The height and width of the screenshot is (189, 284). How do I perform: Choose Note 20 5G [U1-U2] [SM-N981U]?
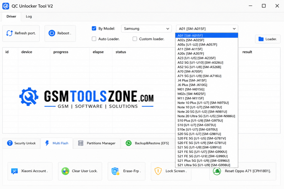207,112
